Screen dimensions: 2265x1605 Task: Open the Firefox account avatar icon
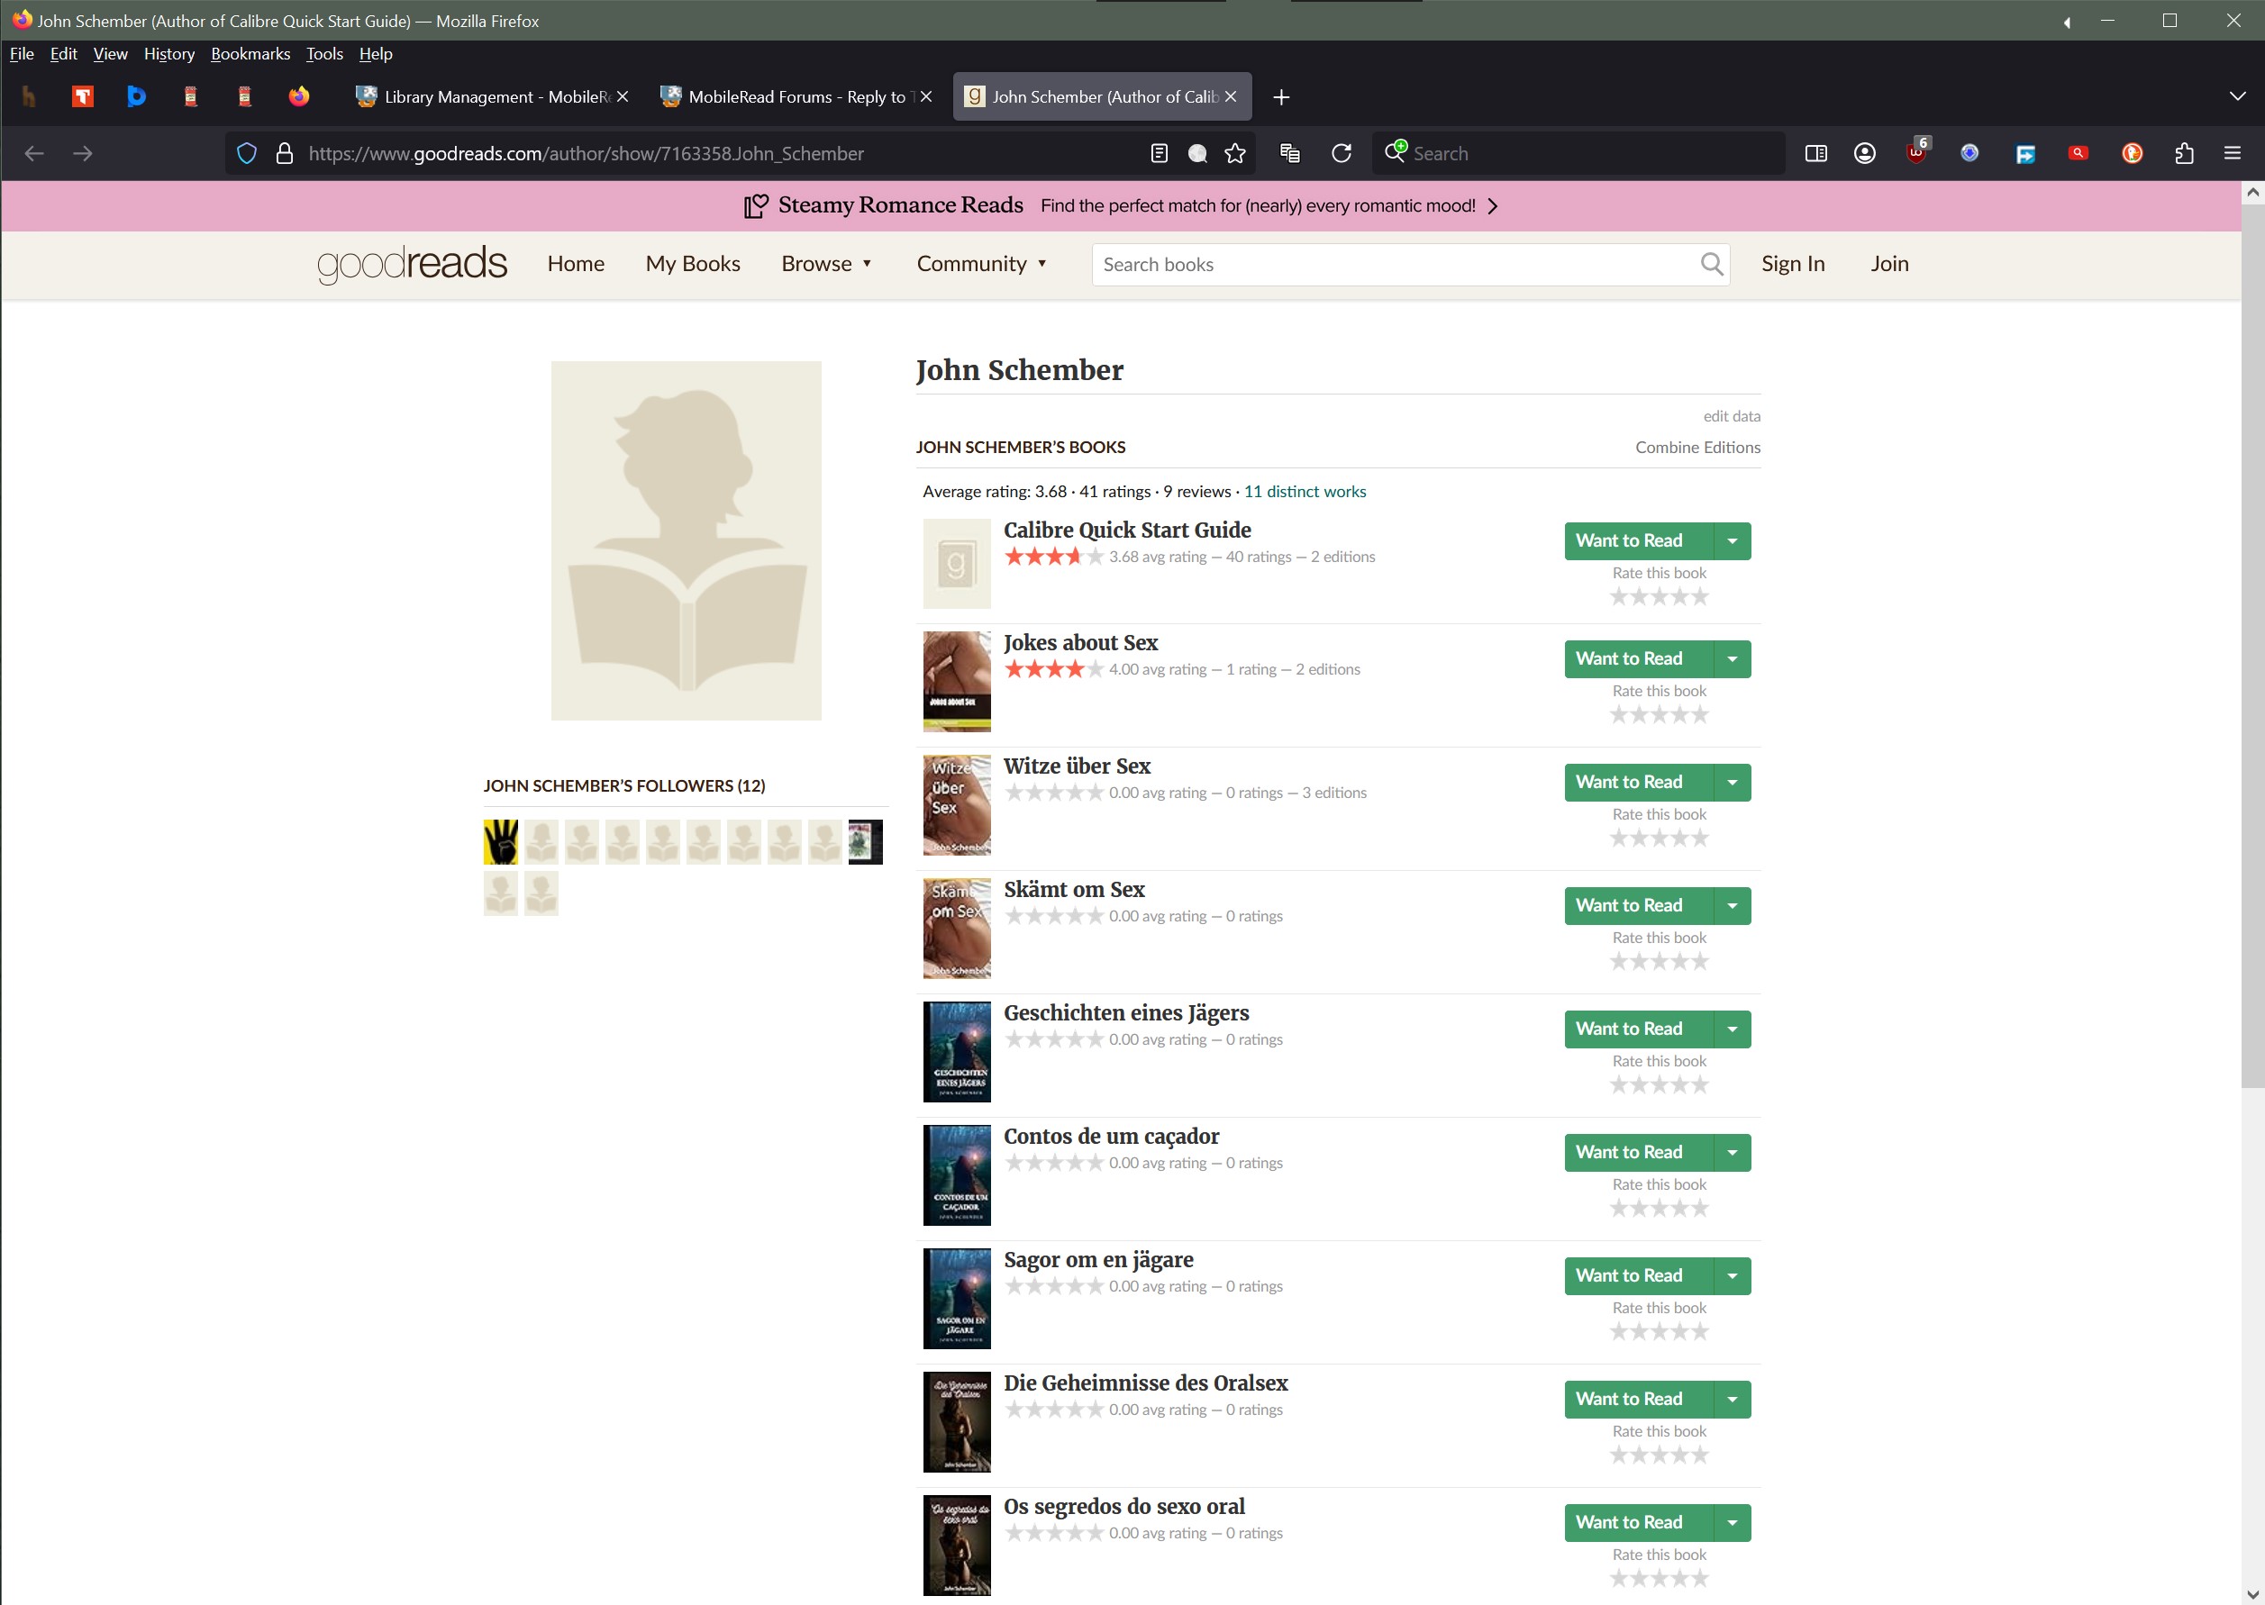pos(1865,153)
